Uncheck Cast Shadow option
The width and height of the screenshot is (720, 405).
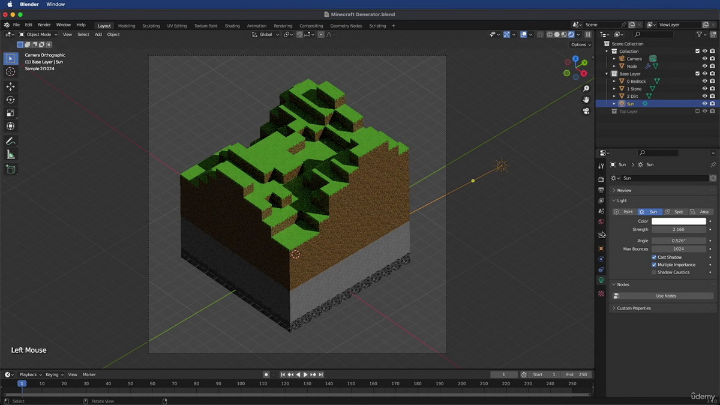pyautogui.click(x=654, y=257)
